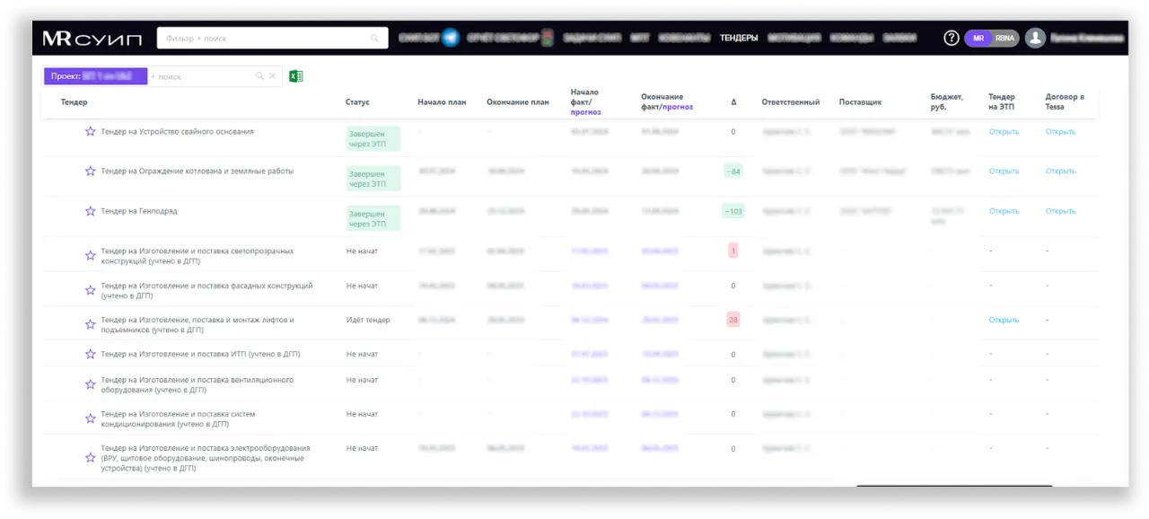This screenshot has width=1149, height=519.
Task: Open the help question mark icon
Action: [x=952, y=38]
